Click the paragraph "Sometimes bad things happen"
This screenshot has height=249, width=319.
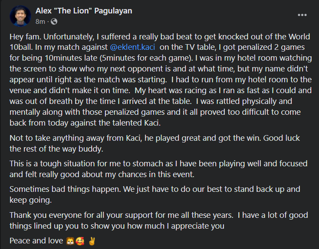pyautogui.click(x=155, y=194)
